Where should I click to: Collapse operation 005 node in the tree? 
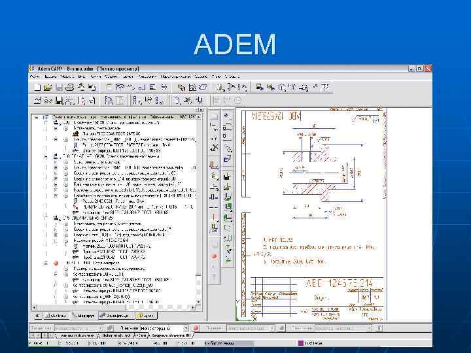click(46, 123)
